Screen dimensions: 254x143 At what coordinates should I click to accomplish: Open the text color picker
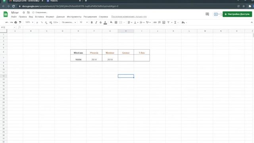pos(105,22)
